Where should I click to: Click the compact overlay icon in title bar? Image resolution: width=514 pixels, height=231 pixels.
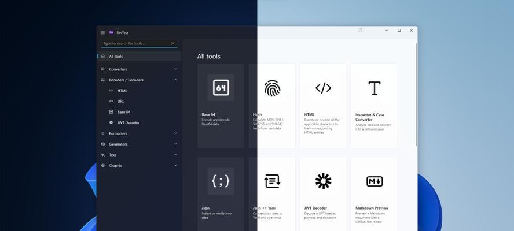click(361, 31)
